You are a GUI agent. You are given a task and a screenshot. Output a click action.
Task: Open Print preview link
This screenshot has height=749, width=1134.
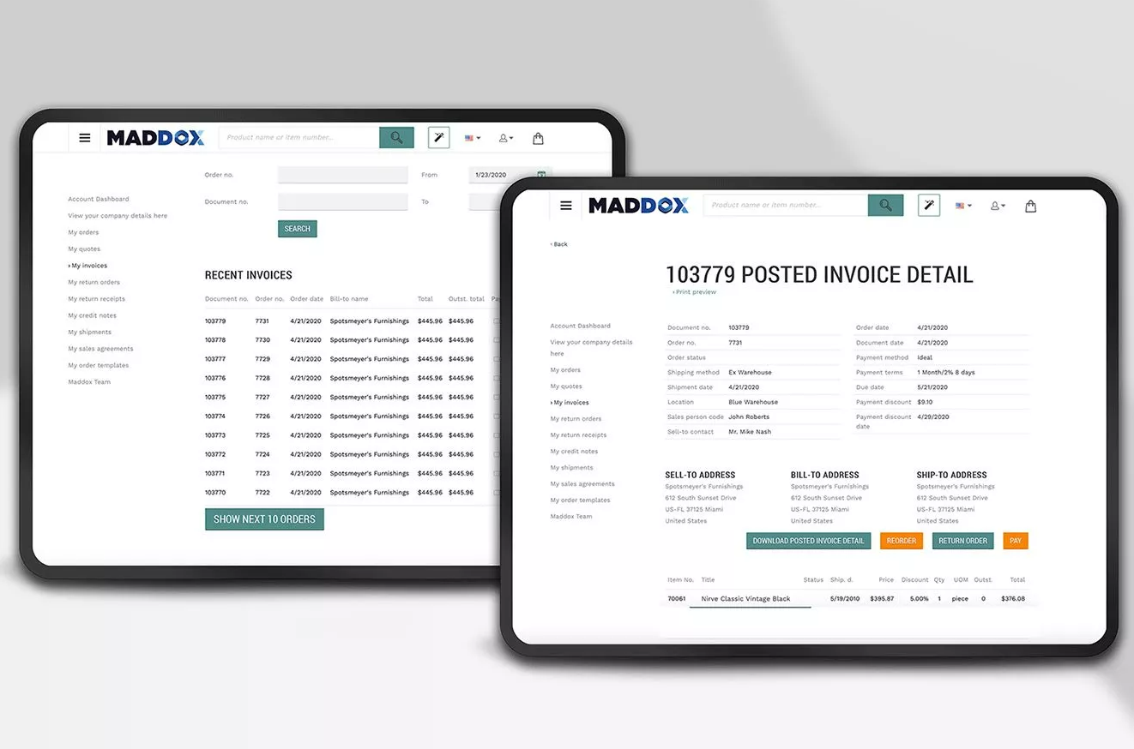(694, 292)
